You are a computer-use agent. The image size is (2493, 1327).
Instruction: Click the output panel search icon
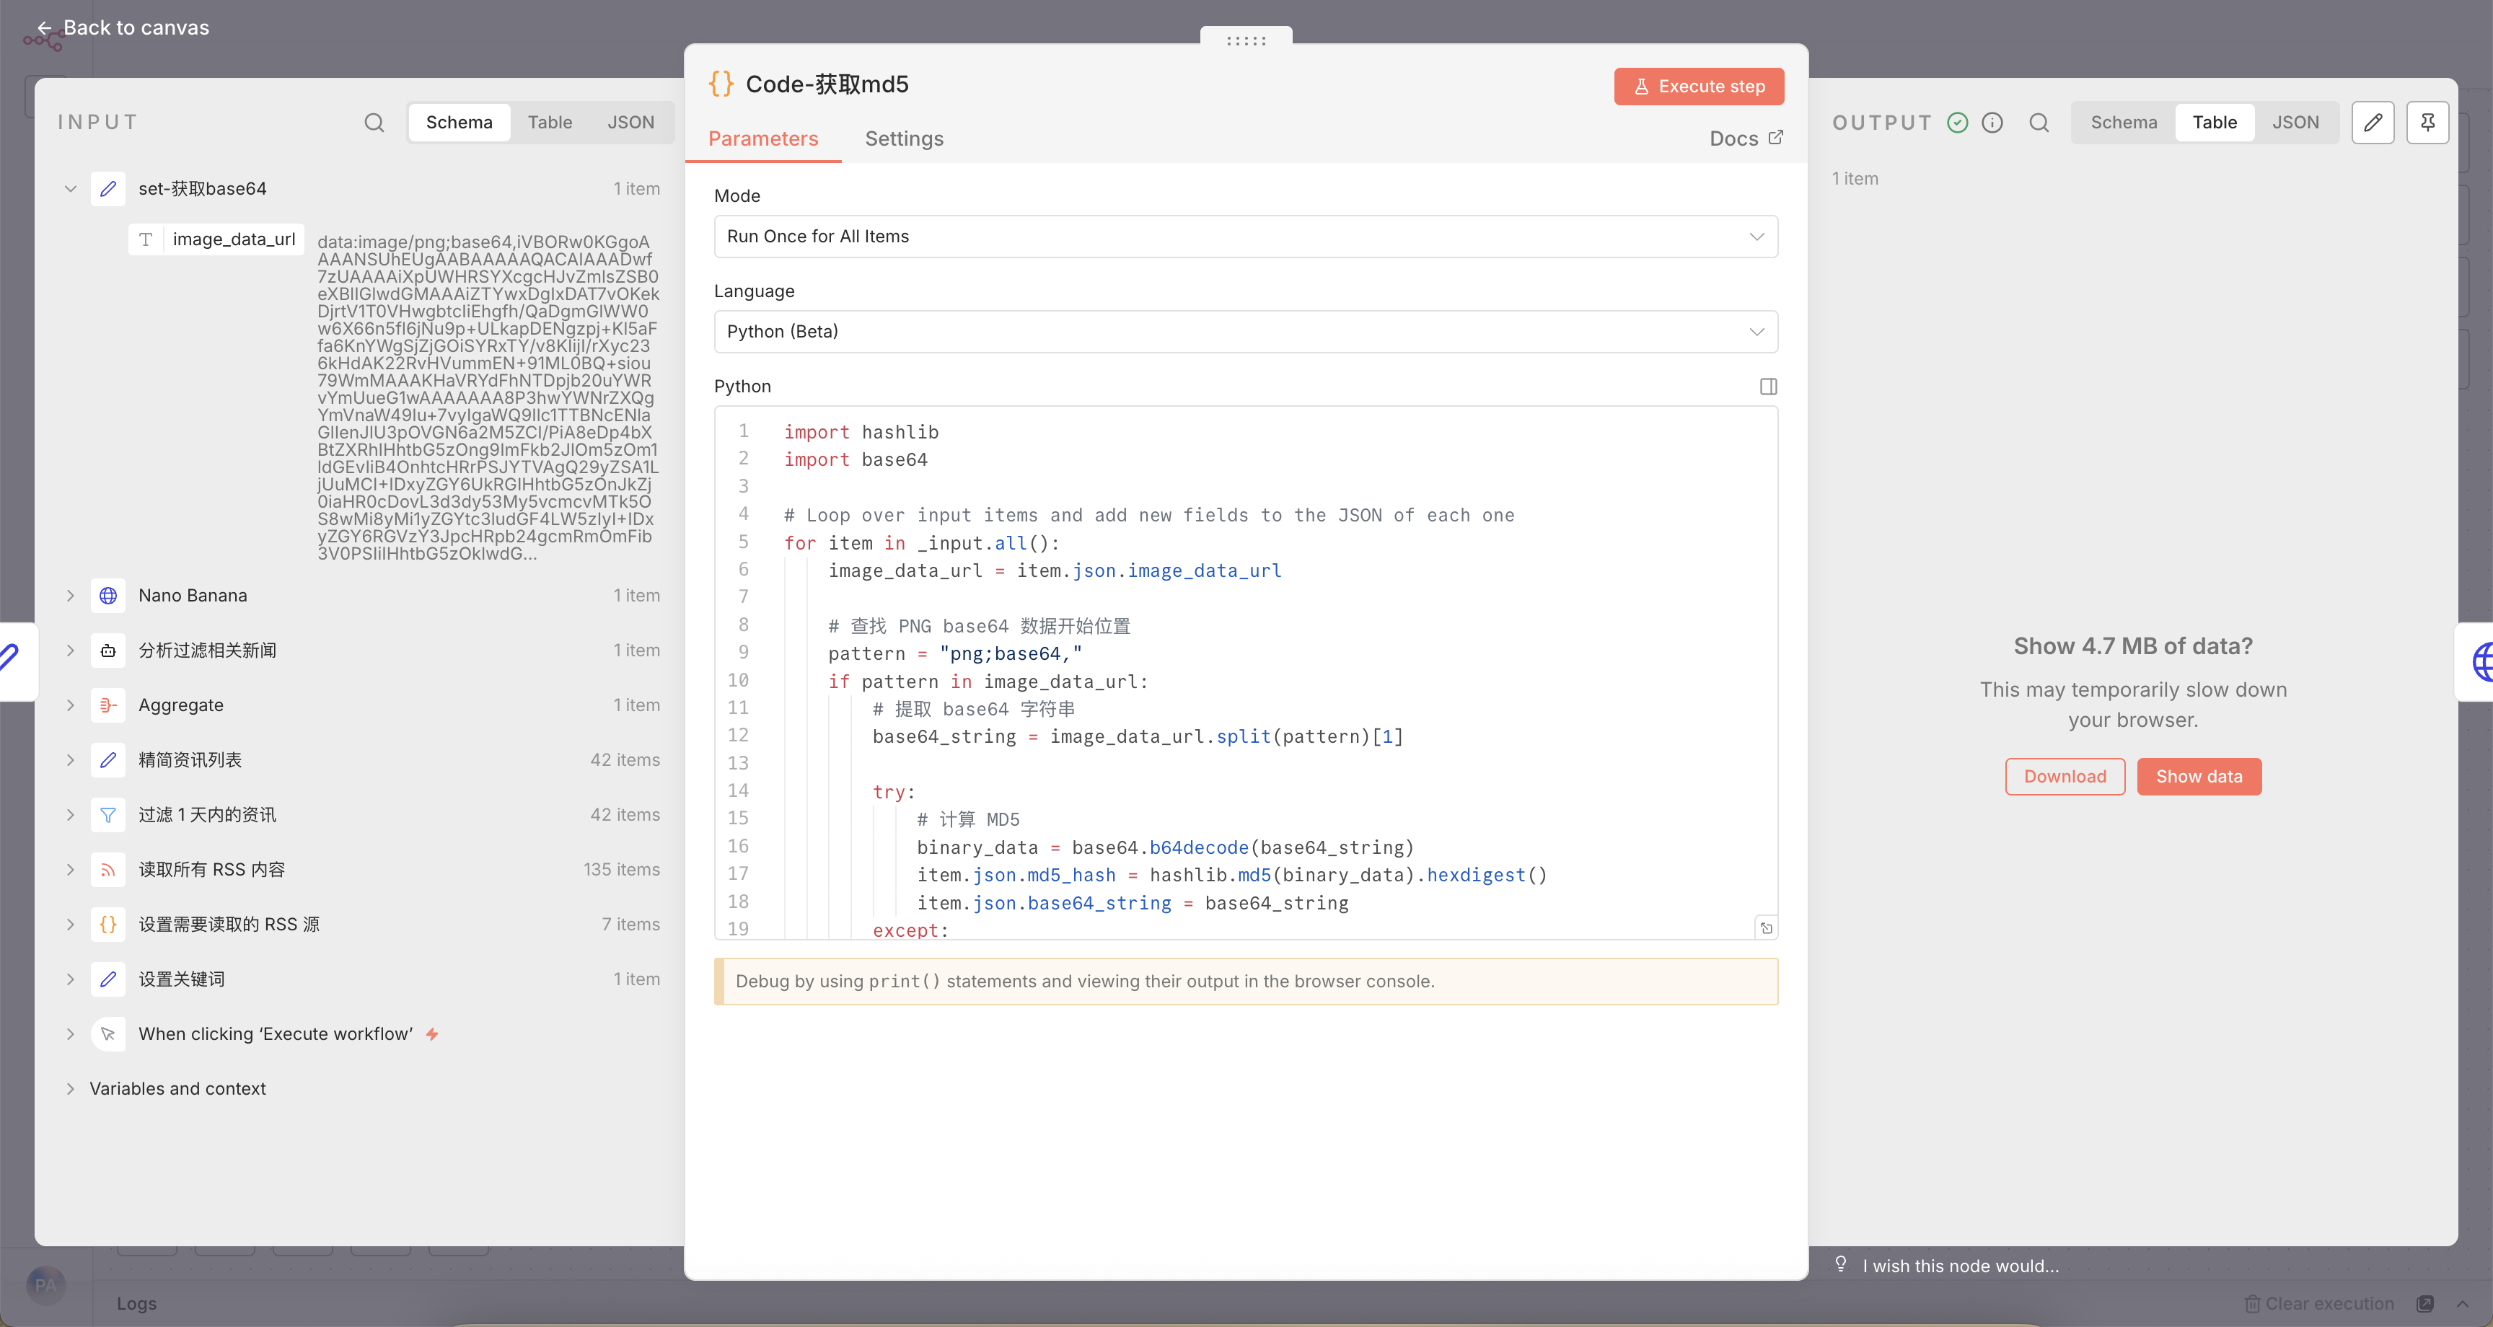coord(2038,123)
